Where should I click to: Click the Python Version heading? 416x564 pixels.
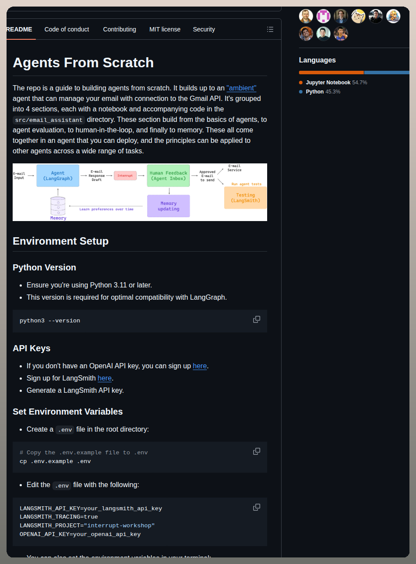(x=45, y=267)
